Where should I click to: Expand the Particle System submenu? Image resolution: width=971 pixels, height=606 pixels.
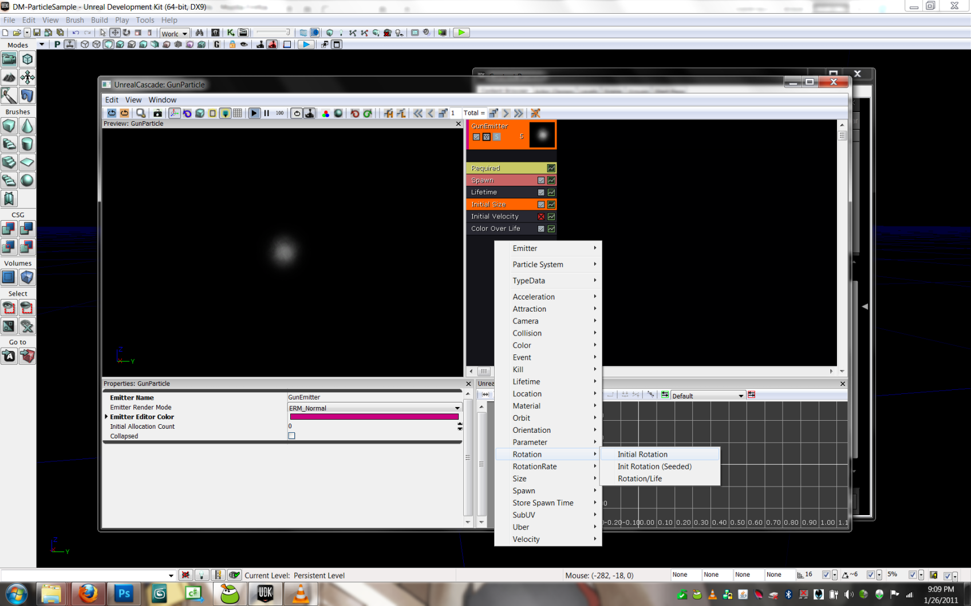[x=548, y=264]
